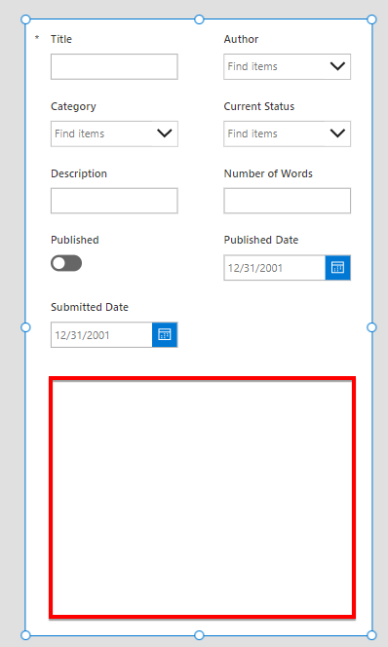Expand the Category dropdown arrow
The height and width of the screenshot is (647, 388).
165,133
